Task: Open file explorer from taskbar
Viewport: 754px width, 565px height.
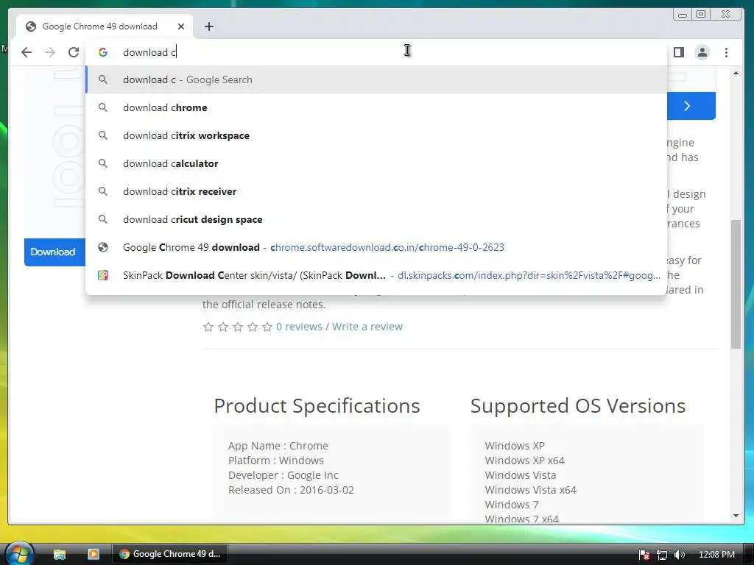Action: tap(60, 554)
